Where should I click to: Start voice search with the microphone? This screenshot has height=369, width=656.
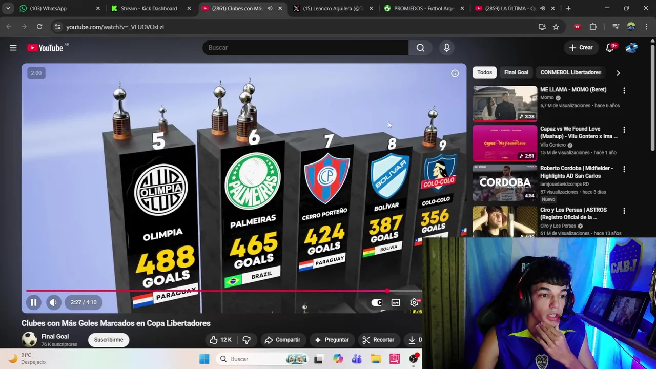pyautogui.click(x=446, y=48)
